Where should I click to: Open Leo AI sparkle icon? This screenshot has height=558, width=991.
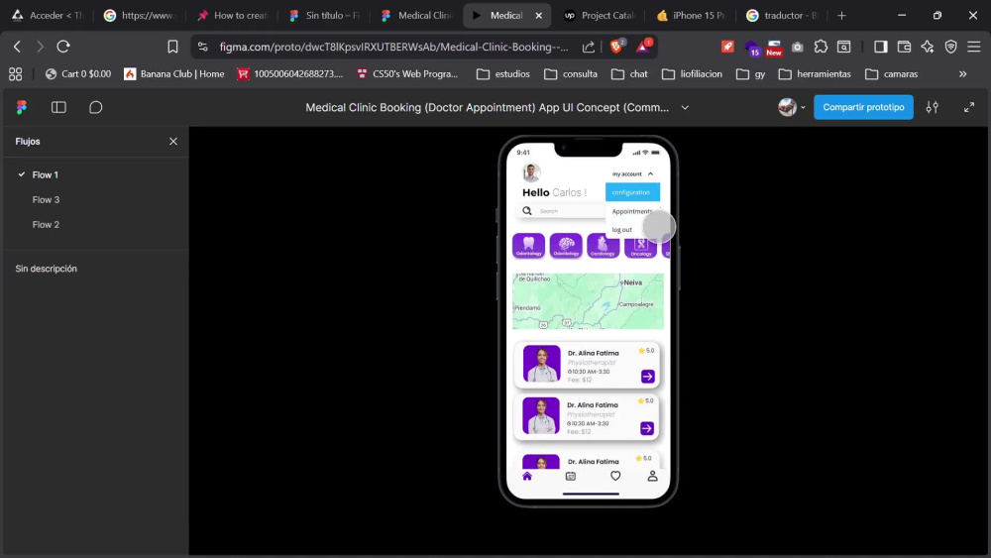point(928,47)
